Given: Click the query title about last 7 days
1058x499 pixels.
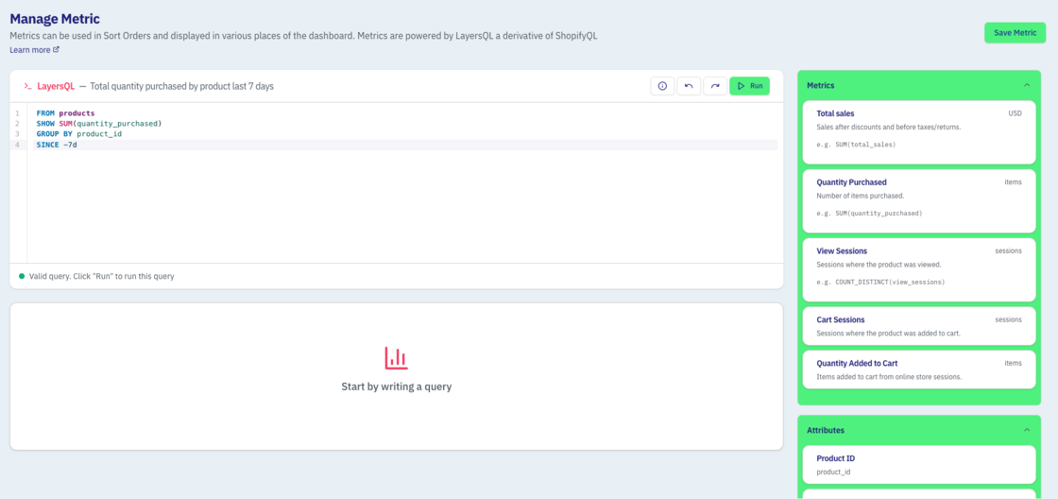Looking at the screenshot, I should pos(181,86).
